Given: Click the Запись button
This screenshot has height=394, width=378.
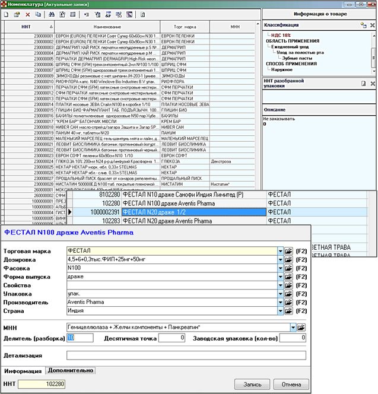Looking at the screenshot, I should coord(252,384).
